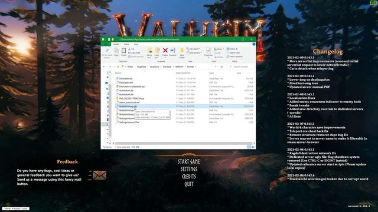Switch to the View ribbon tab
378x212 pixels.
coord(136,44)
